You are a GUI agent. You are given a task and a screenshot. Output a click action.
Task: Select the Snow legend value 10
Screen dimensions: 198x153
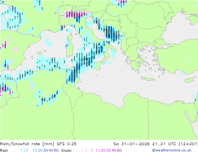point(98,151)
